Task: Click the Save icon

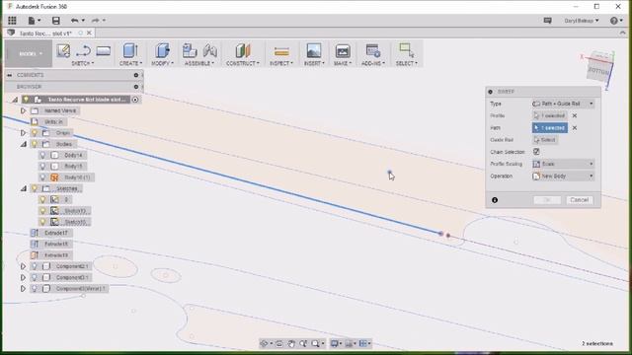Action: pyautogui.click(x=55, y=20)
